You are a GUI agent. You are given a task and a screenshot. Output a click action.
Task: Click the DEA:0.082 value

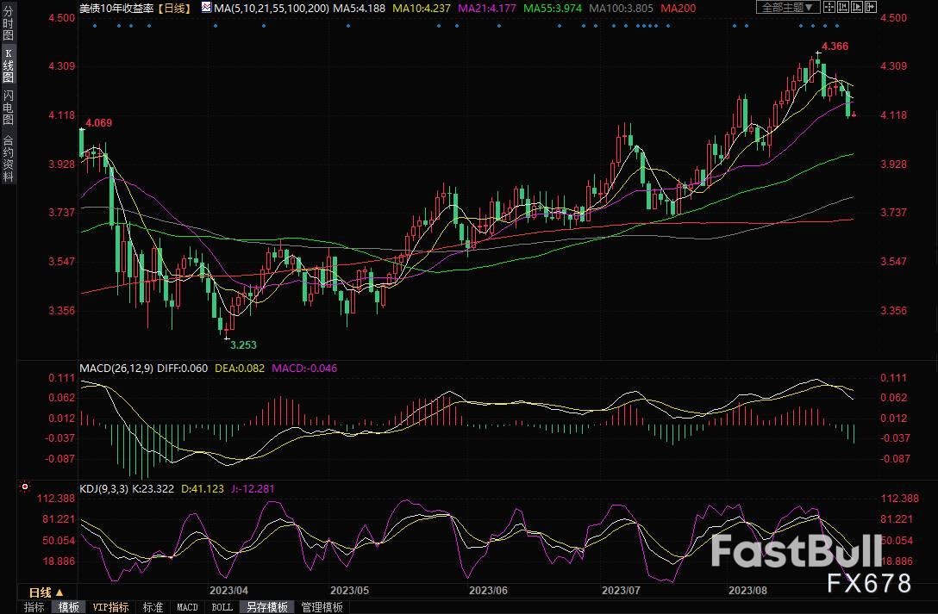pos(240,368)
